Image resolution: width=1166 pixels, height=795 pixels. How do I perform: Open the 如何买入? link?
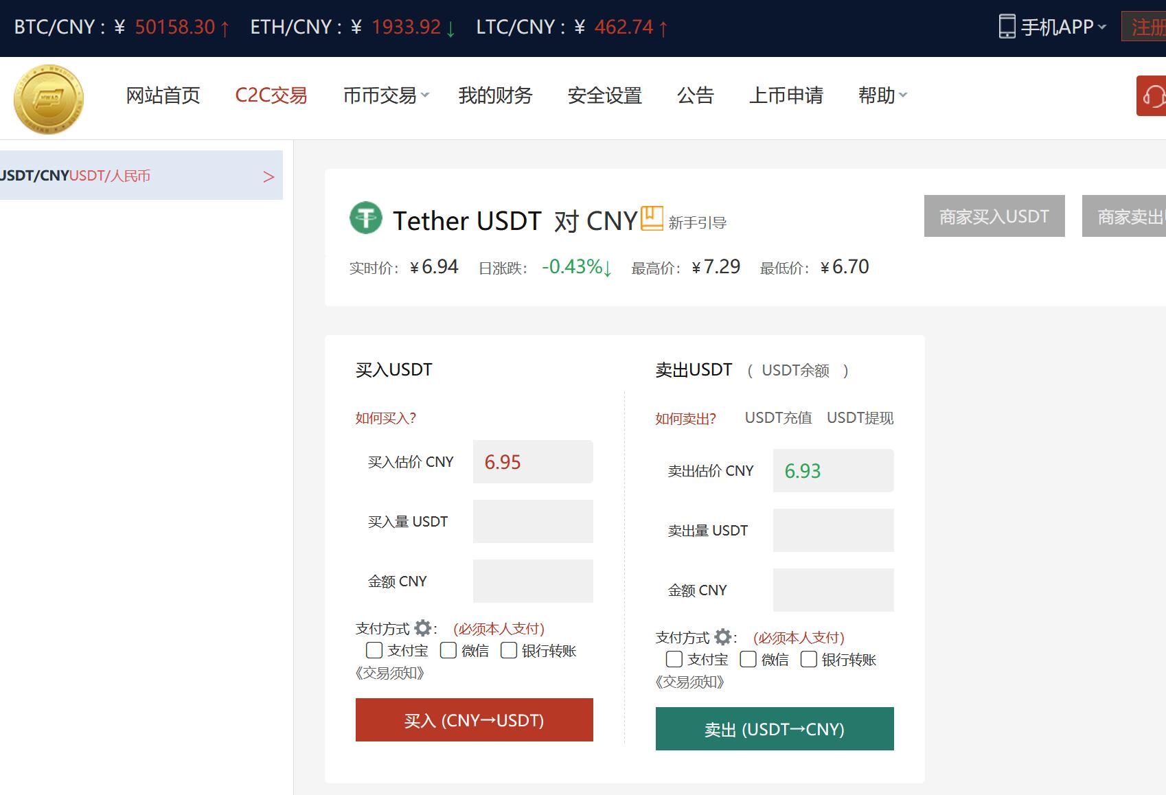(x=386, y=417)
